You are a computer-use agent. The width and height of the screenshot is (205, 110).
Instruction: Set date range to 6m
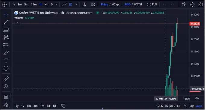tap(29, 106)
